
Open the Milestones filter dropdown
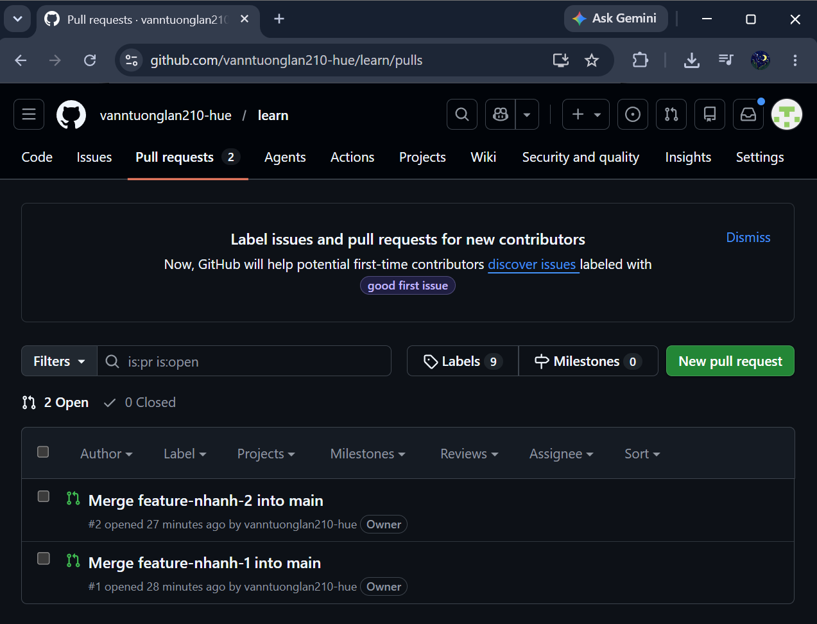point(368,454)
